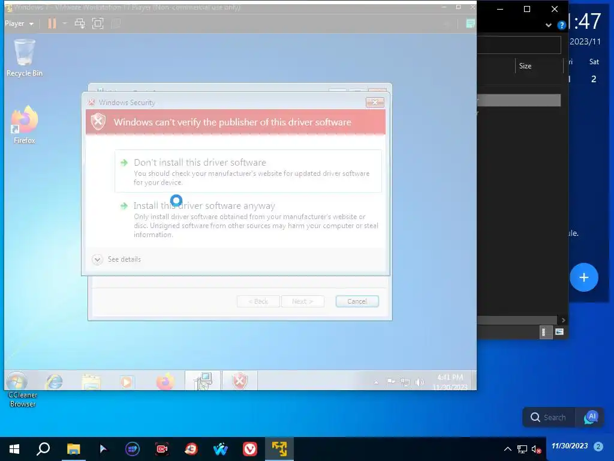Click the network tray icon in Windows 7
Screen dimensions: 614x461
coord(405,382)
